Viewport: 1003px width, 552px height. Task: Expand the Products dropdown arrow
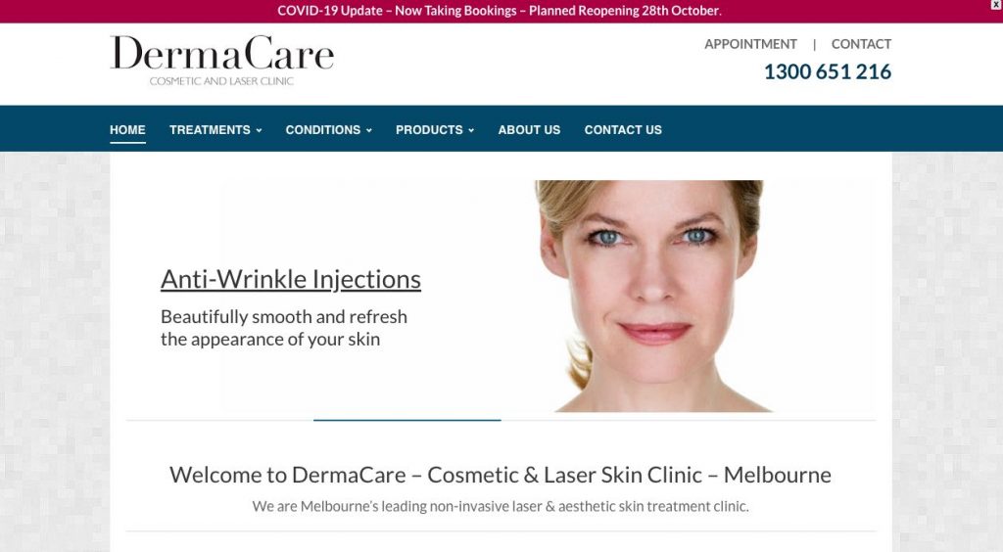click(x=471, y=130)
